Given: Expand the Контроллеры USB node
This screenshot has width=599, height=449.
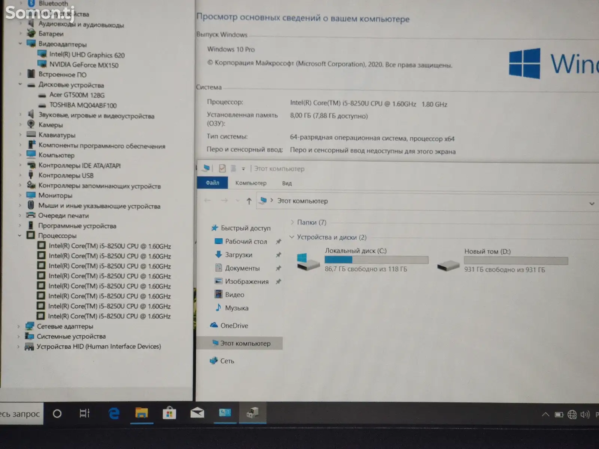Looking at the screenshot, I should click(x=20, y=175).
